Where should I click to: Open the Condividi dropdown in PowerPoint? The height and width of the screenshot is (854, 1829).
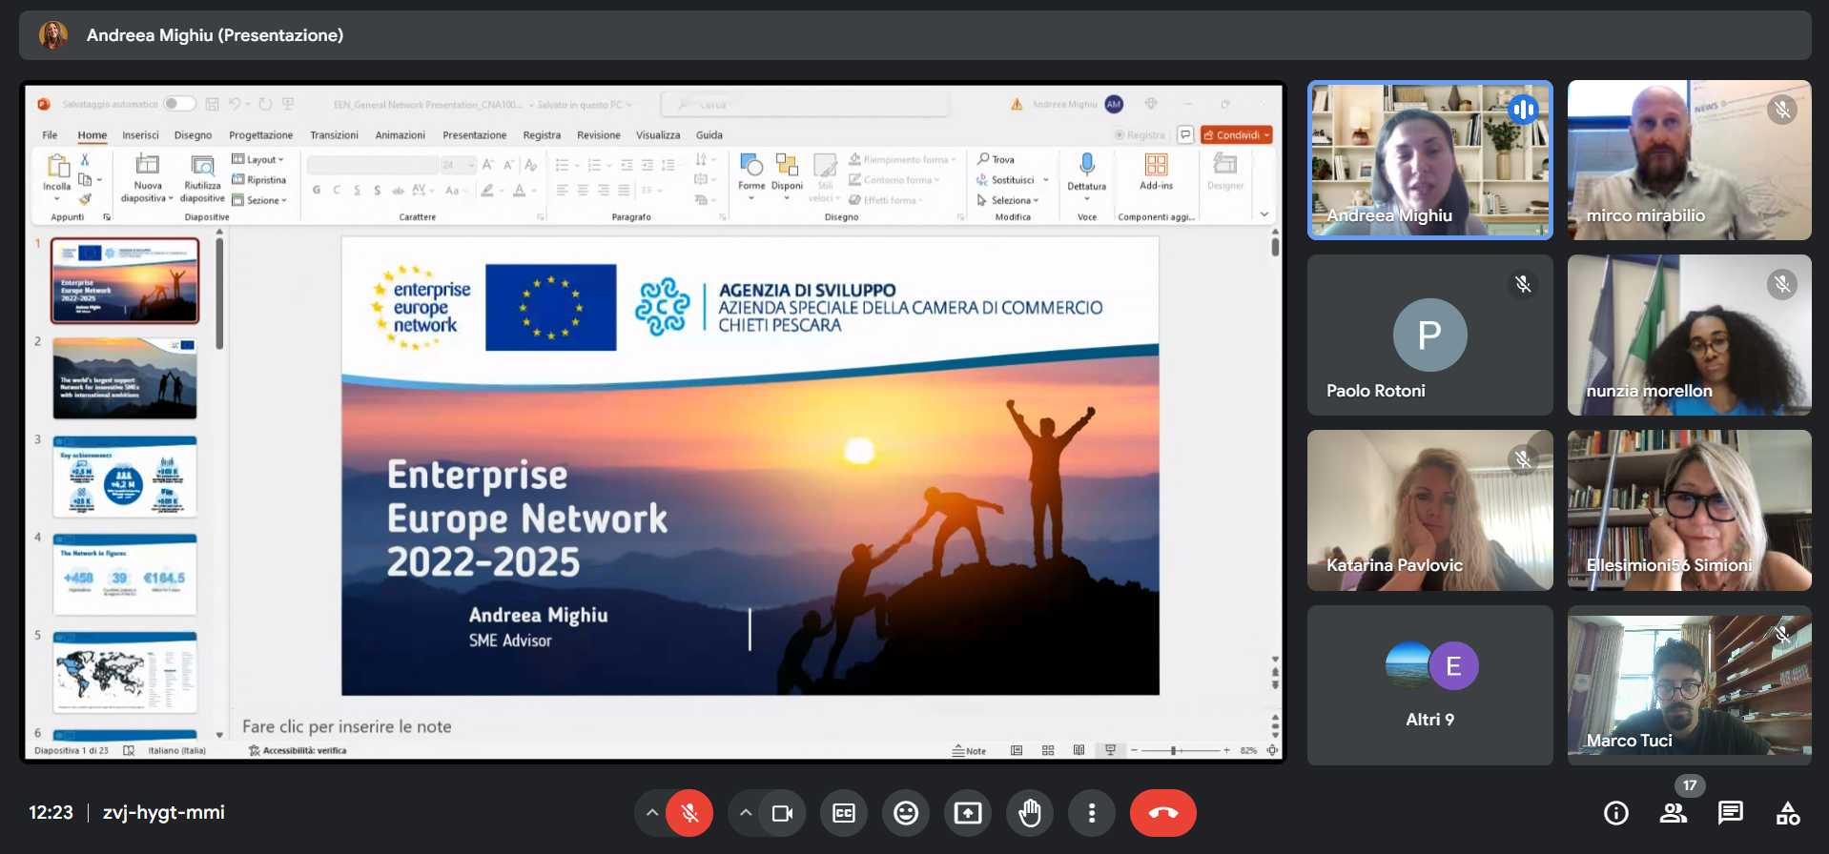(1236, 135)
